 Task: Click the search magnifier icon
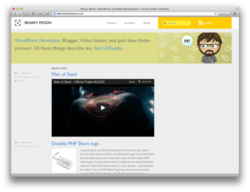pyautogui.click(x=165, y=23)
